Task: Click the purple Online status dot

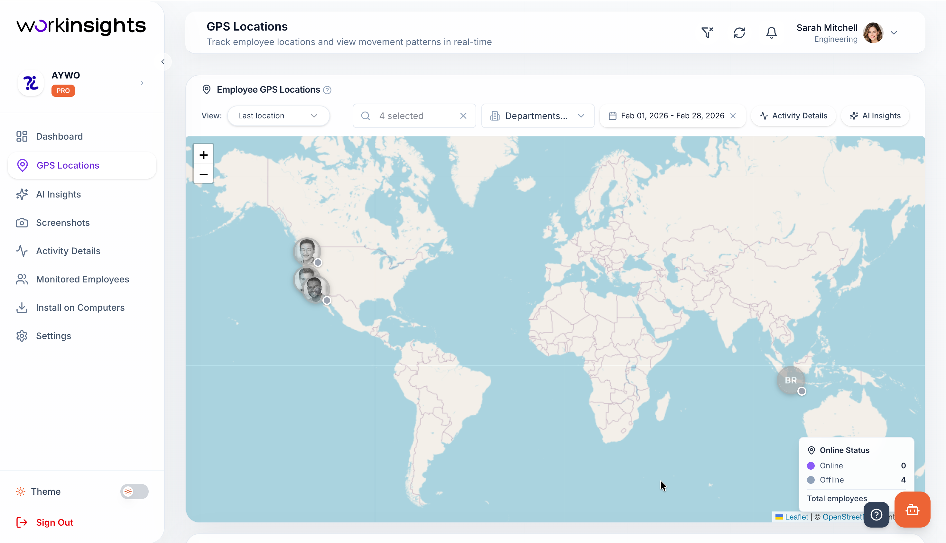Action: (x=811, y=466)
